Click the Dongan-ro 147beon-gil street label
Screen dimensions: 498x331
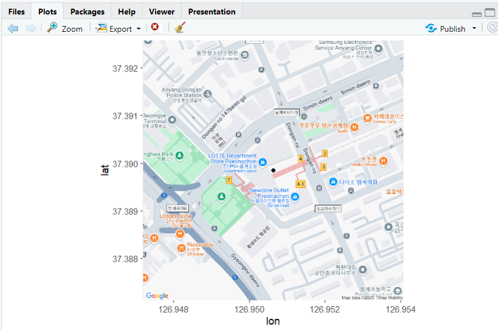pos(224,117)
